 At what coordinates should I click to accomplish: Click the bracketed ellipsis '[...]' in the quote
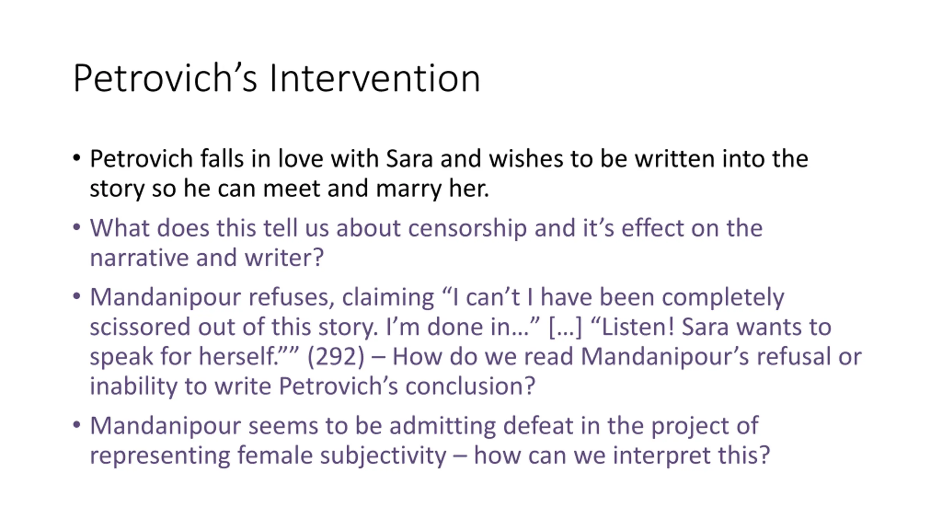pyautogui.click(x=565, y=327)
